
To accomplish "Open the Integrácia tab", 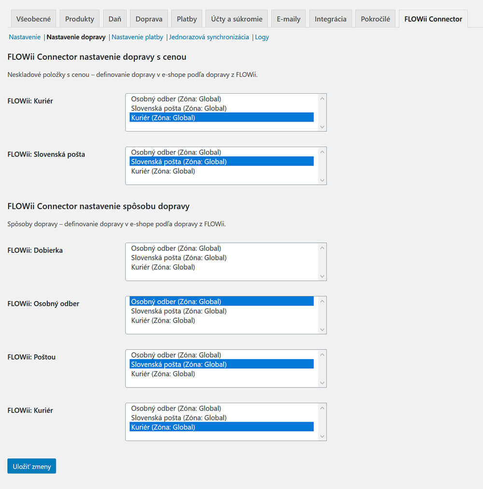I will coord(330,19).
